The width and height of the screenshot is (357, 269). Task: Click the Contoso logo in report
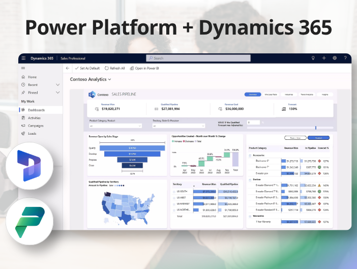(x=92, y=95)
